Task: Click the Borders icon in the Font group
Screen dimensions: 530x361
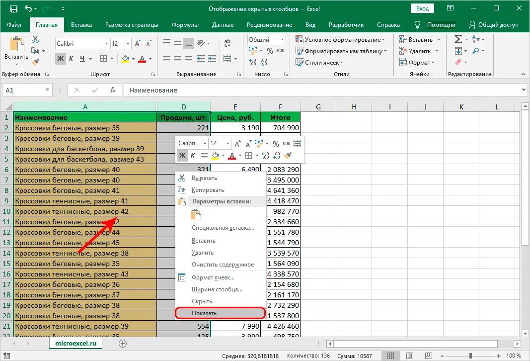Action: click(x=104, y=59)
